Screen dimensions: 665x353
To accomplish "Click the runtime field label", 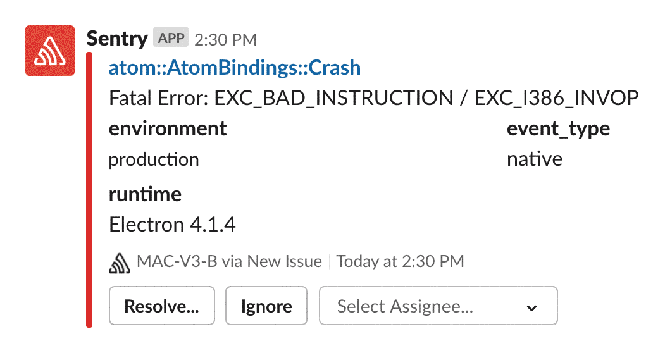I will (x=145, y=194).
